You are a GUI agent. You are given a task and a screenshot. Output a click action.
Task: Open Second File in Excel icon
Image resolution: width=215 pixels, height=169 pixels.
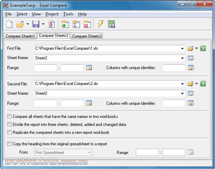coord(203,84)
